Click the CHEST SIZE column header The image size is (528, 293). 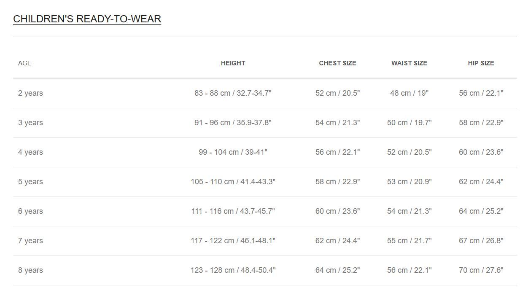click(x=337, y=63)
